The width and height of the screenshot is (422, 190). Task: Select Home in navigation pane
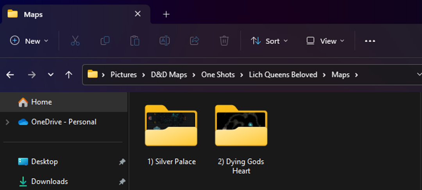(x=64, y=102)
